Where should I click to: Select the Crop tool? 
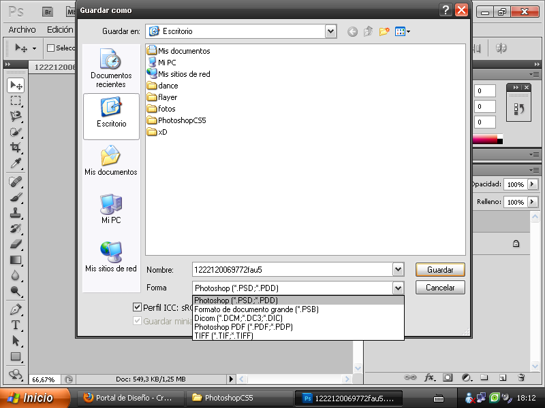coord(16,148)
